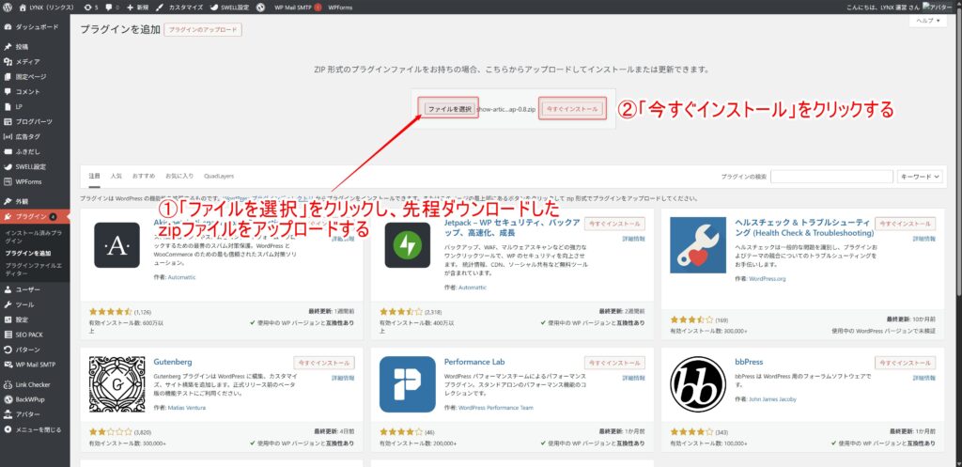Switch to the 人気 tab
Image resolution: width=962 pixels, height=467 pixels.
pyautogui.click(x=116, y=176)
